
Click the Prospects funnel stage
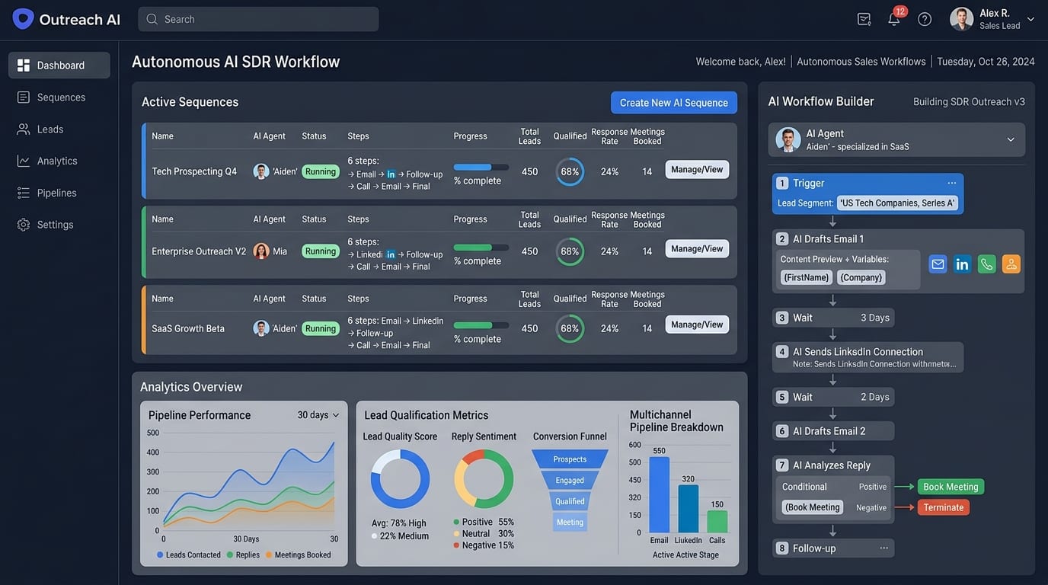click(570, 459)
